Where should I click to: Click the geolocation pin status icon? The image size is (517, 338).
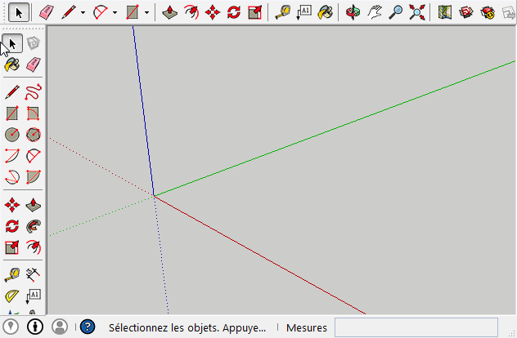(11, 327)
